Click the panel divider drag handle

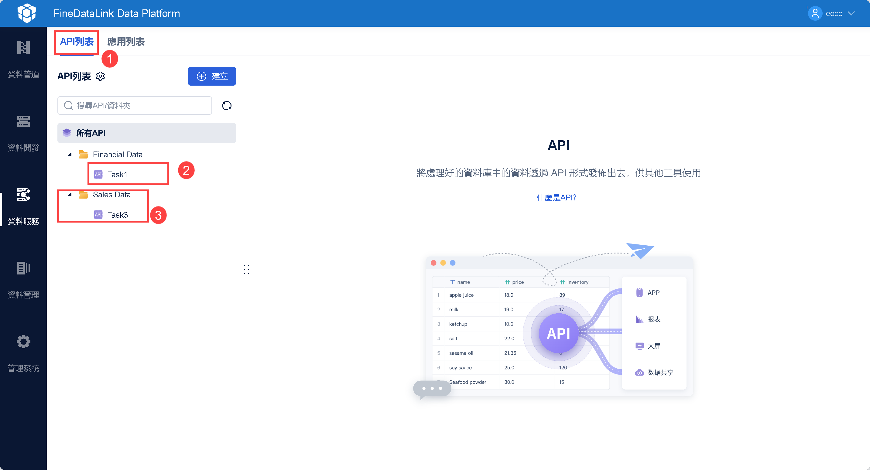coord(247,269)
